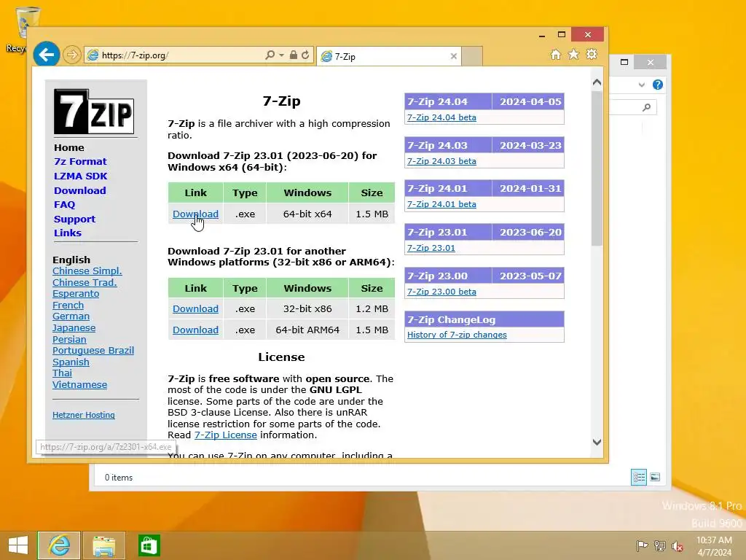Switch language to French

(x=68, y=306)
